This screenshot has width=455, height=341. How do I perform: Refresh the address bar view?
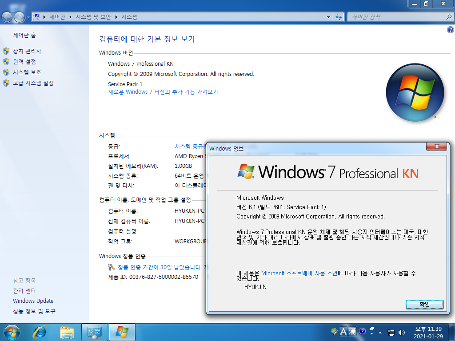click(x=338, y=17)
